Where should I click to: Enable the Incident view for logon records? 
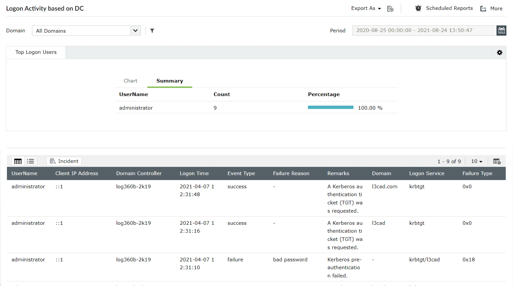coord(64,161)
